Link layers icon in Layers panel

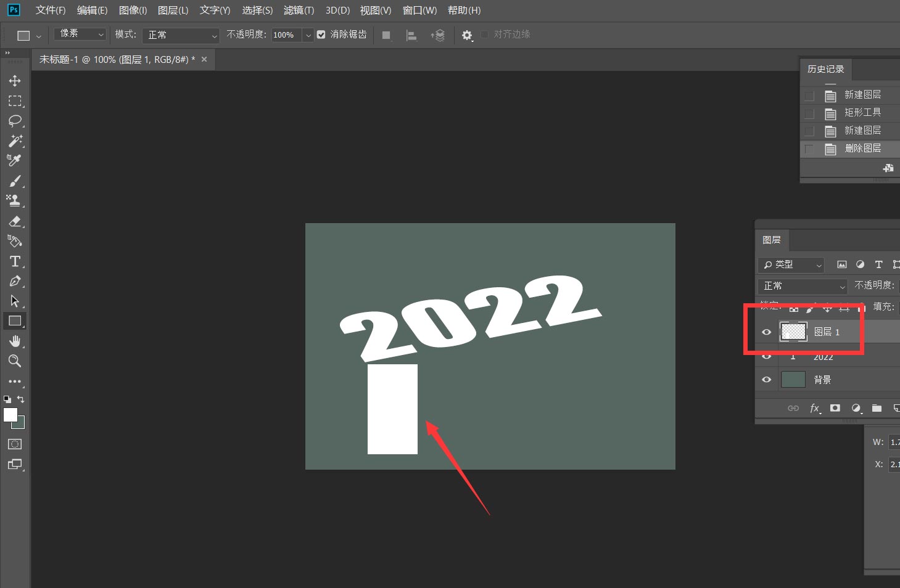(793, 408)
